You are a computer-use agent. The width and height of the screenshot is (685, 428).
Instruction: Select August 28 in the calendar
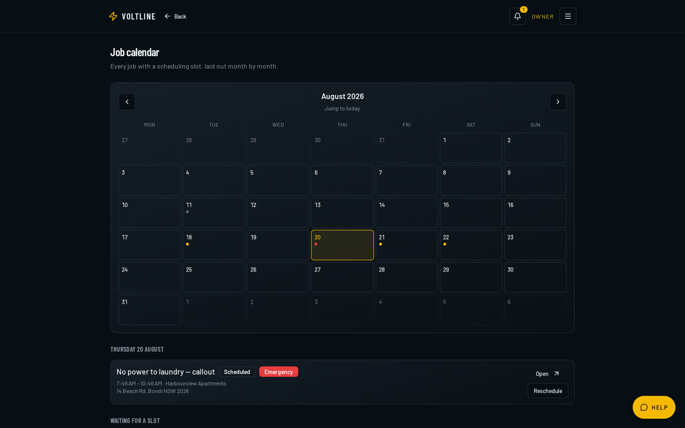407,277
